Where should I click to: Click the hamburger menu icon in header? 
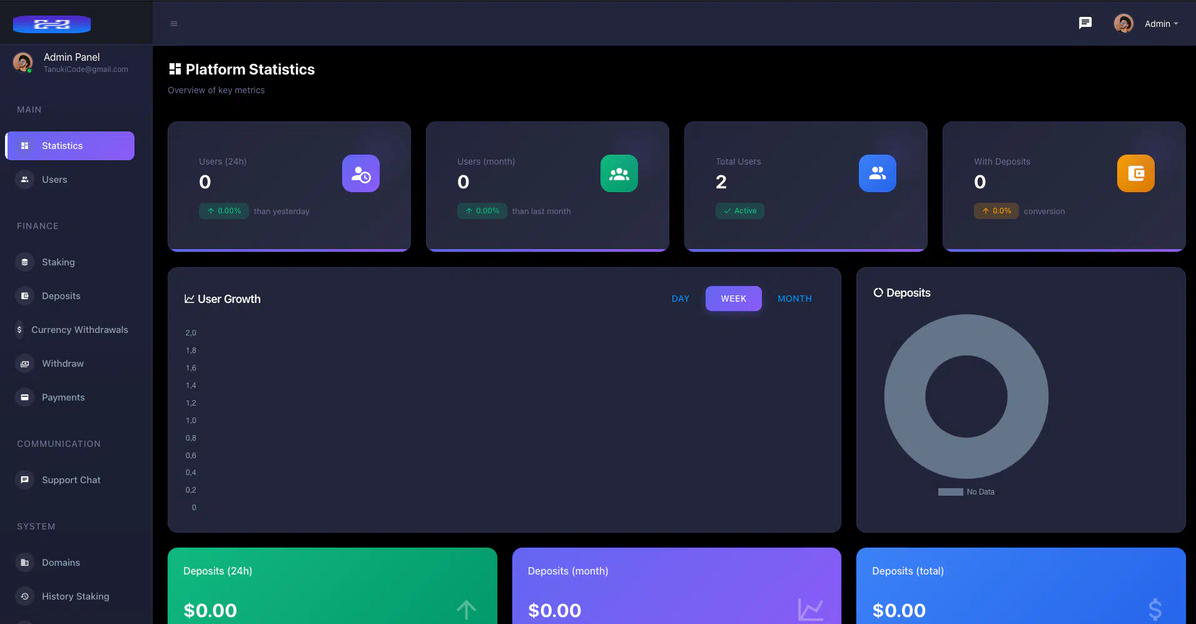[x=174, y=24]
